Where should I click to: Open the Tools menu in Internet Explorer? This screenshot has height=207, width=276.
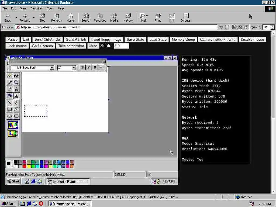pyautogui.click(x=50, y=8)
